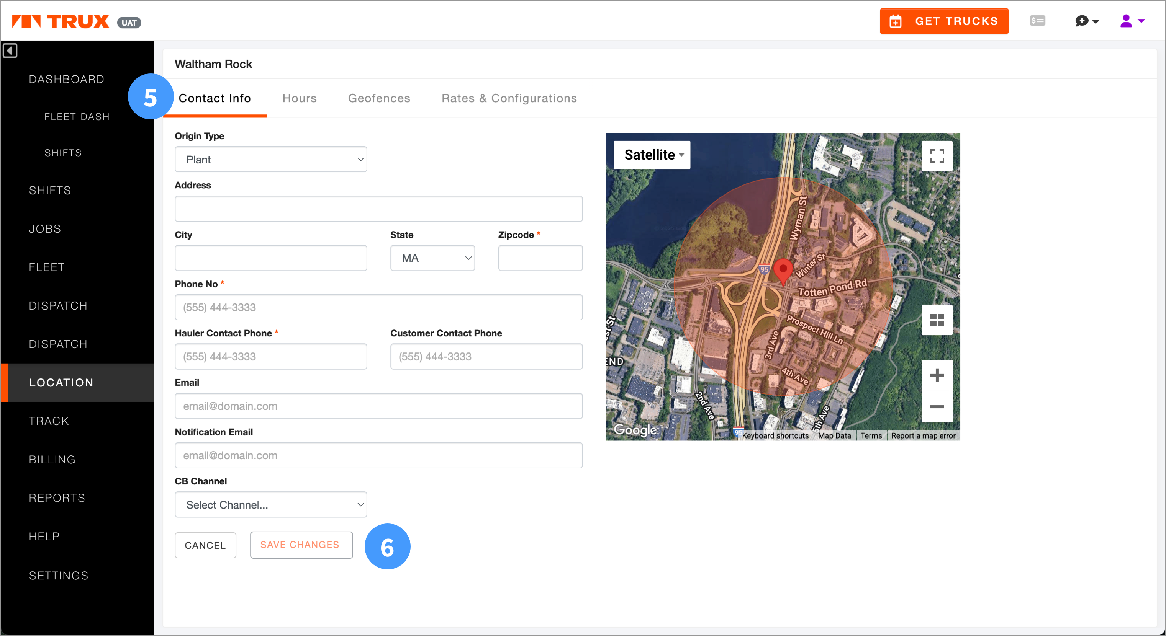Click the Notification Email field
Image resolution: width=1166 pixels, height=636 pixels.
tap(378, 455)
